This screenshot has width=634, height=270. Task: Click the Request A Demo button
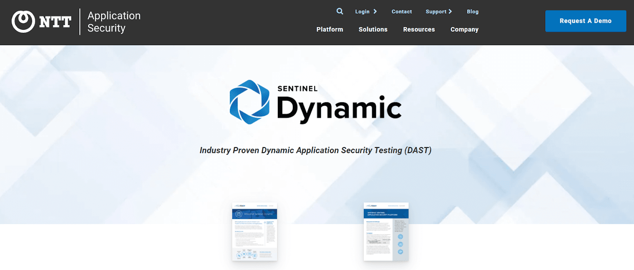(586, 21)
